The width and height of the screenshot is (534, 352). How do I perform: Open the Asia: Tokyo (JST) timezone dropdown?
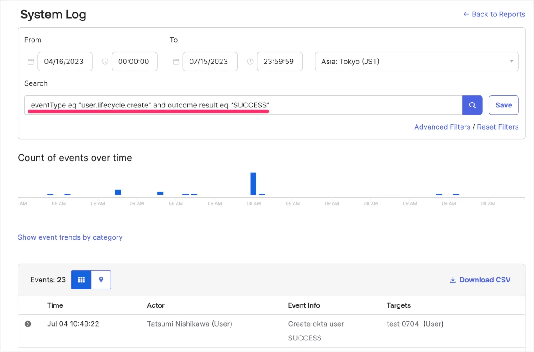point(416,62)
